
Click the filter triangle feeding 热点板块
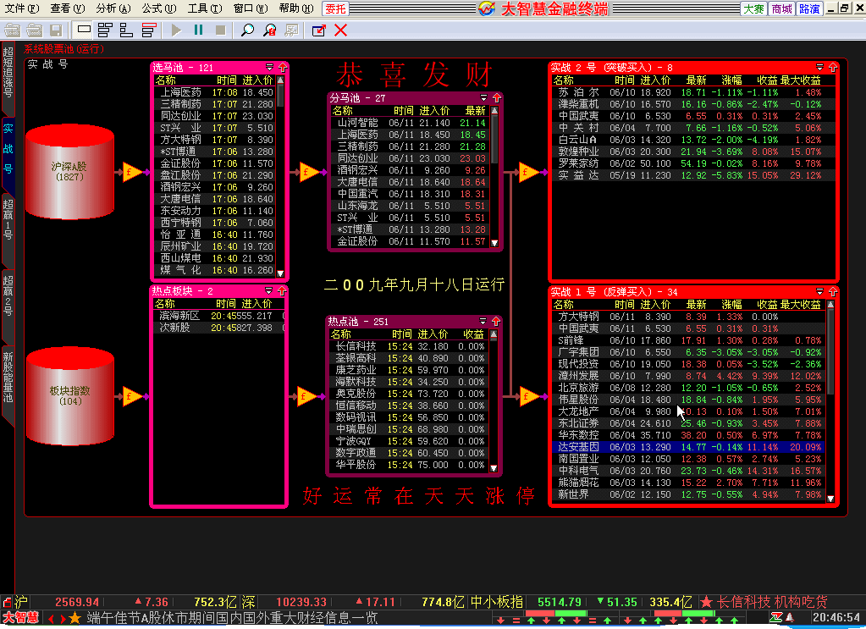point(132,396)
